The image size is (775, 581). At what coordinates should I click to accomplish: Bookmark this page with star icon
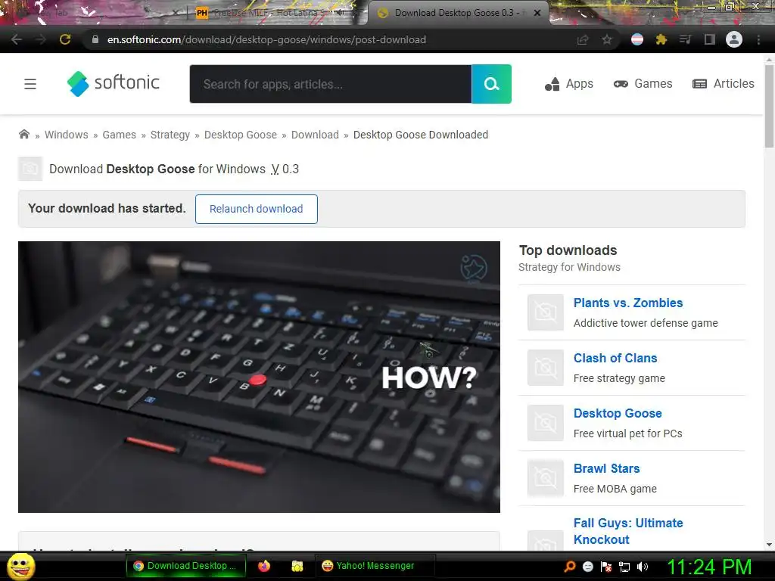point(607,39)
